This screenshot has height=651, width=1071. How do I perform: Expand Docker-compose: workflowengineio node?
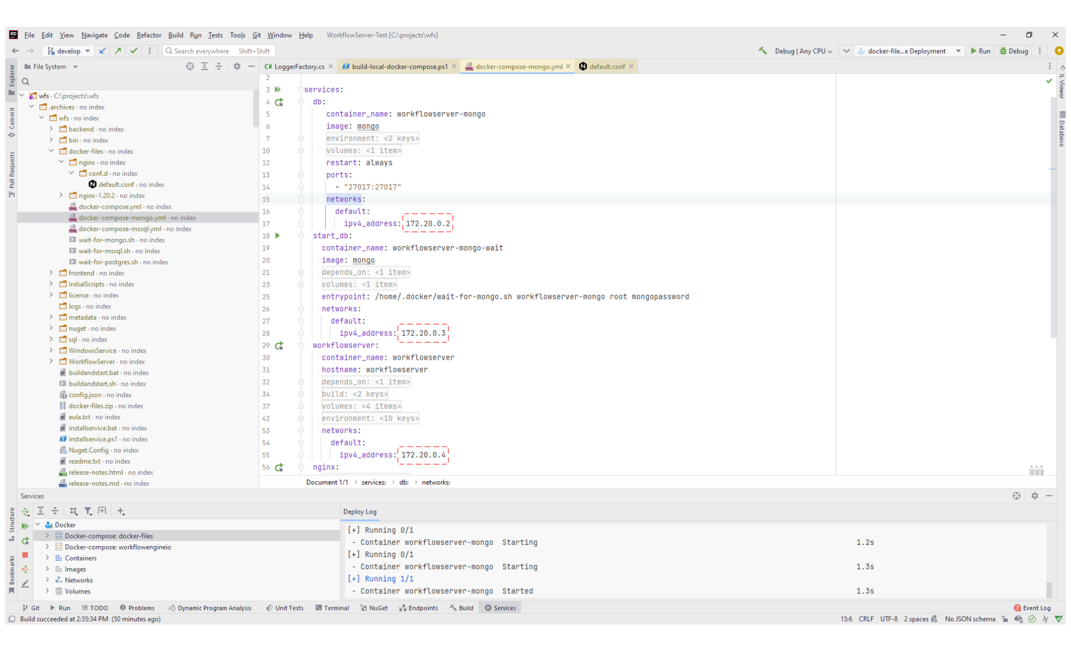pos(47,547)
